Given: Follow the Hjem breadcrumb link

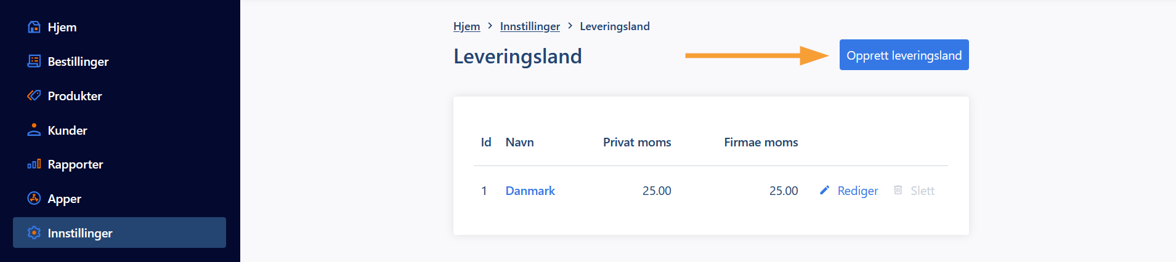Looking at the screenshot, I should point(466,26).
